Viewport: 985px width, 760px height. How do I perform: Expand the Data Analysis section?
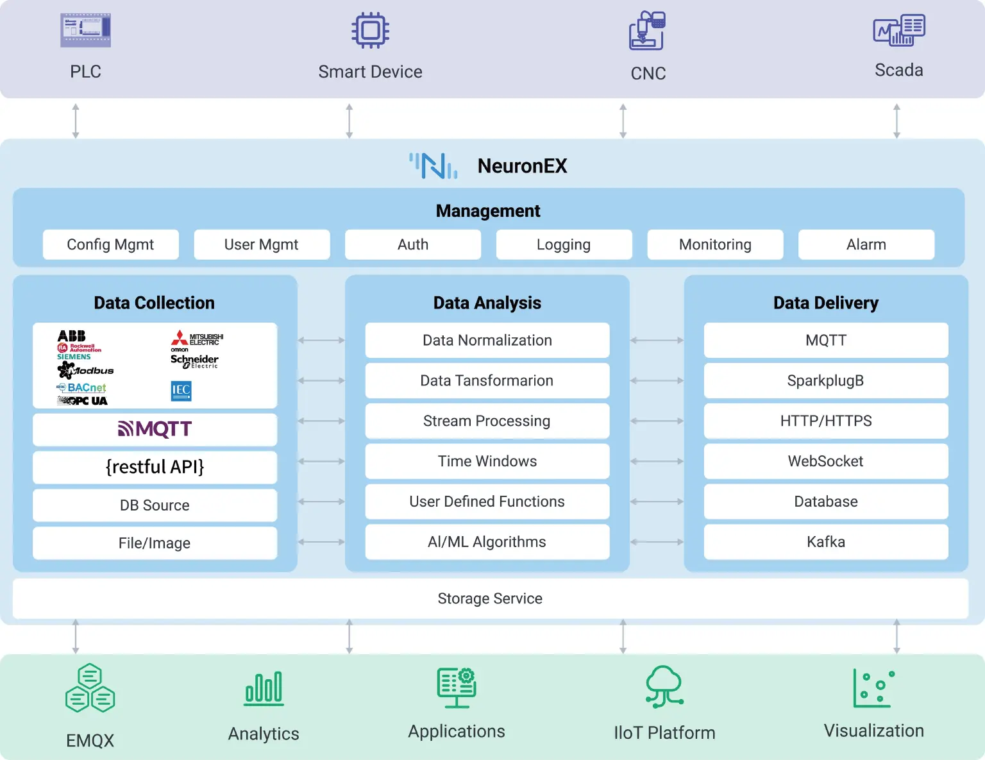click(487, 303)
